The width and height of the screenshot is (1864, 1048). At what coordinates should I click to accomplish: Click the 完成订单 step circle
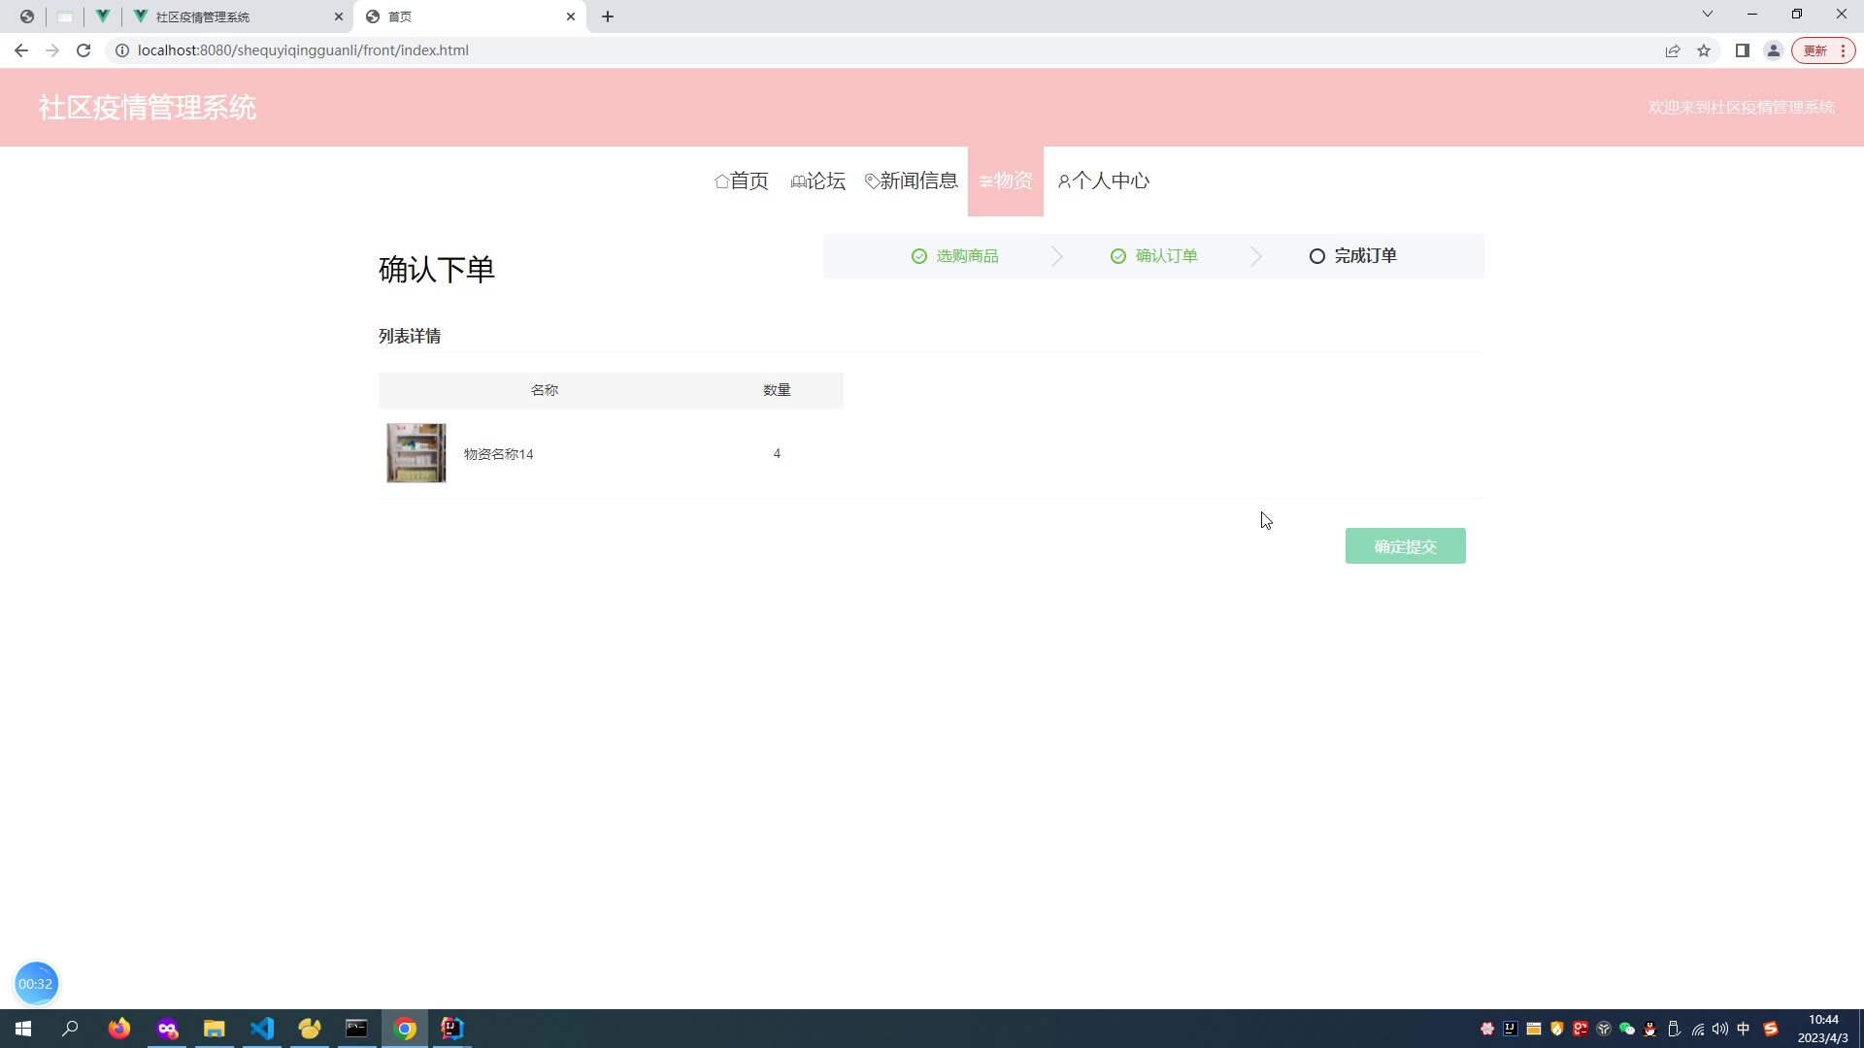click(x=1316, y=256)
